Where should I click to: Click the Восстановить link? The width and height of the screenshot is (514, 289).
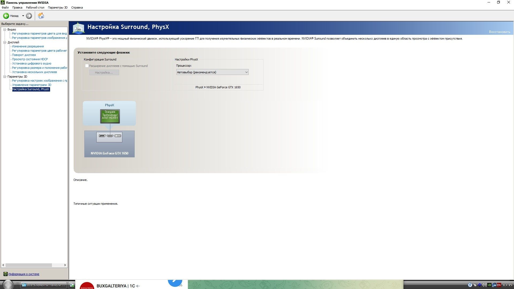point(500,32)
